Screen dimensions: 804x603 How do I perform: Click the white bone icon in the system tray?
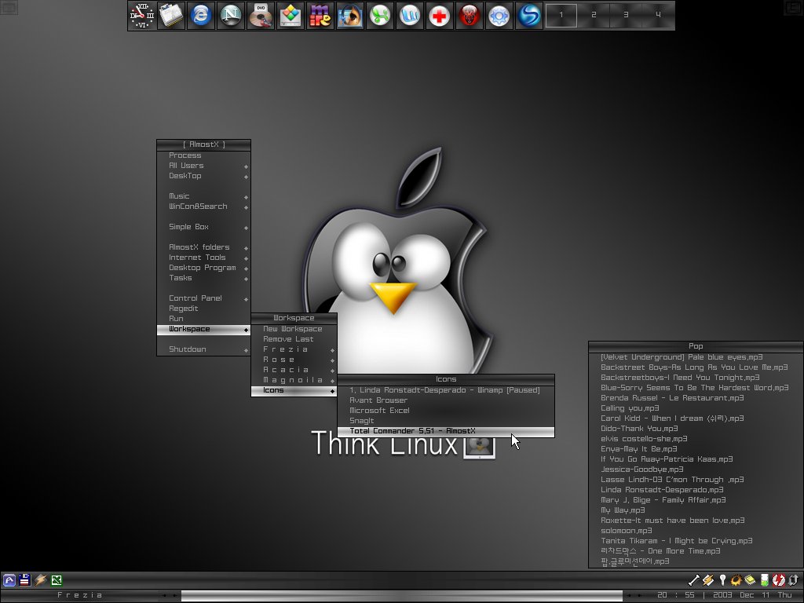click(694, 580)
